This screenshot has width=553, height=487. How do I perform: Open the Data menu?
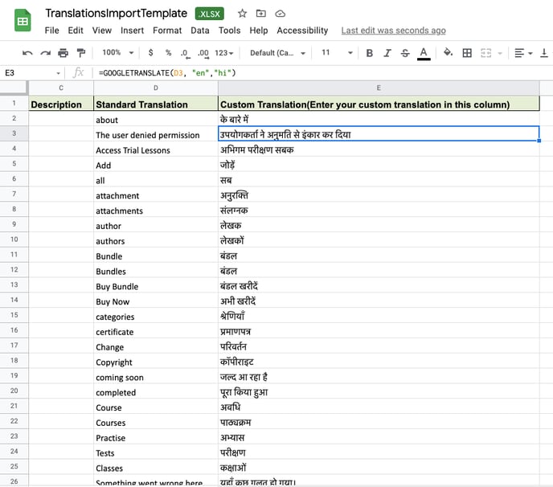pyautogui.click(x=200, y=31)
